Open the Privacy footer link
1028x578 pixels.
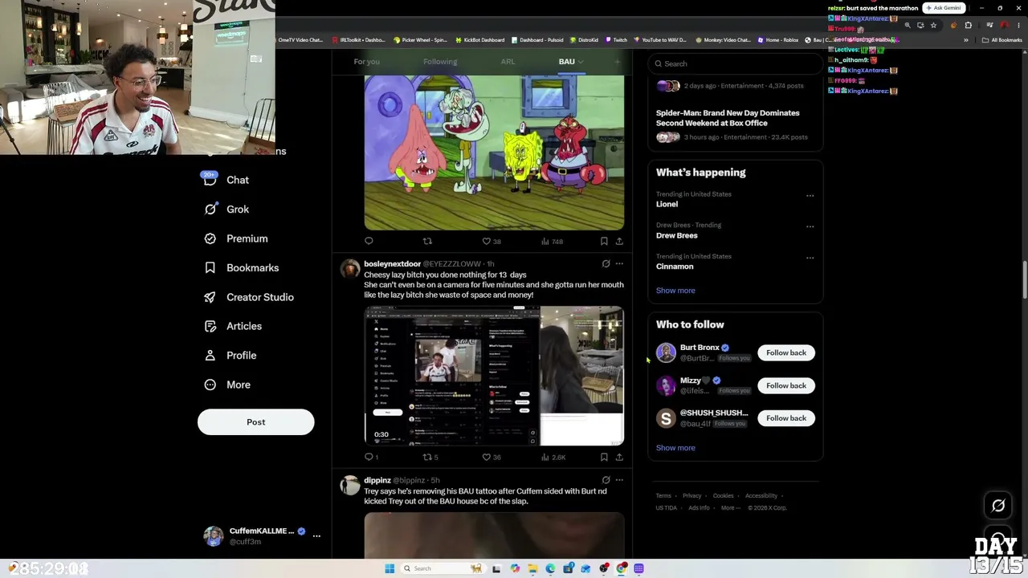[691, 496]
